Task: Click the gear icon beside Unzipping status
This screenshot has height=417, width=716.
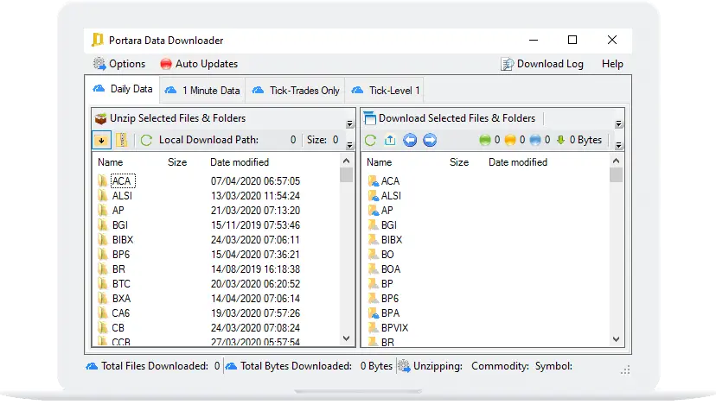Action: 404,366
